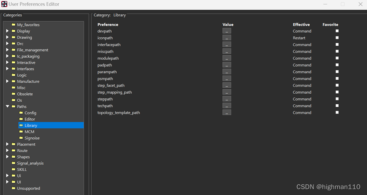367x195 pixels.
Task: Click the Preference column header
Action: [x=108, y=25]
